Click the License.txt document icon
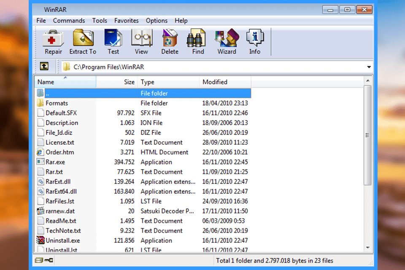This screenshot has width=405, height=270. click(40, 142)
